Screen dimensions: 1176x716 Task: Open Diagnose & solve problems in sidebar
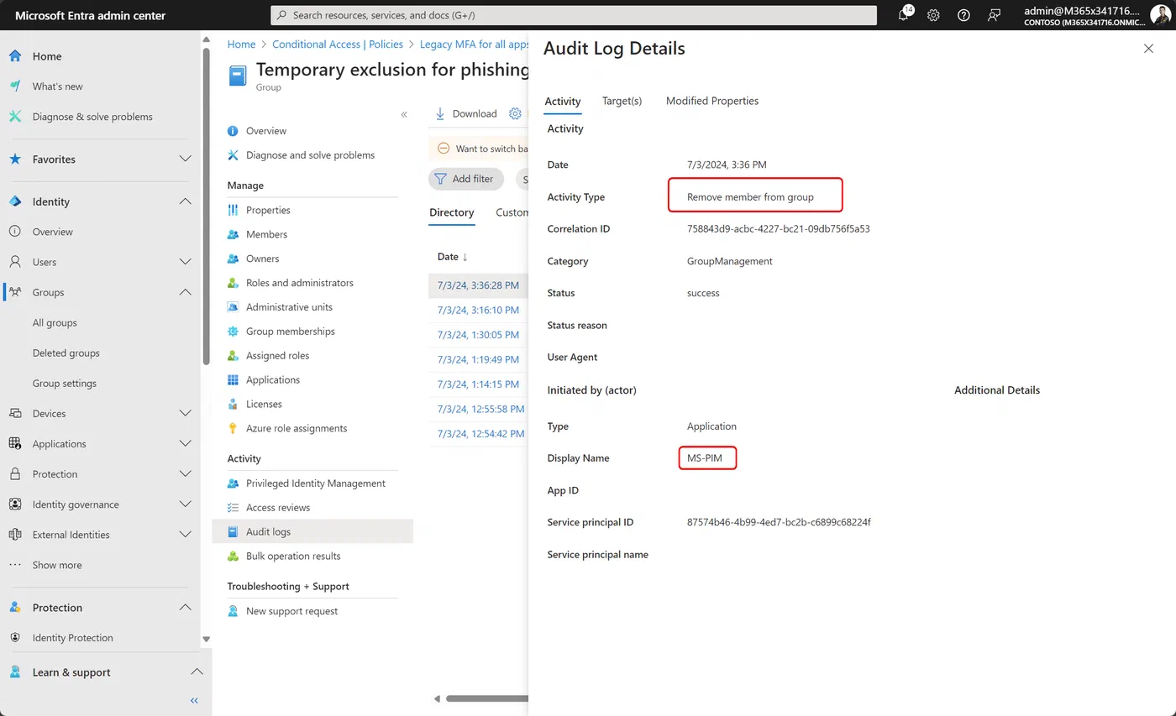coord(92,117)
